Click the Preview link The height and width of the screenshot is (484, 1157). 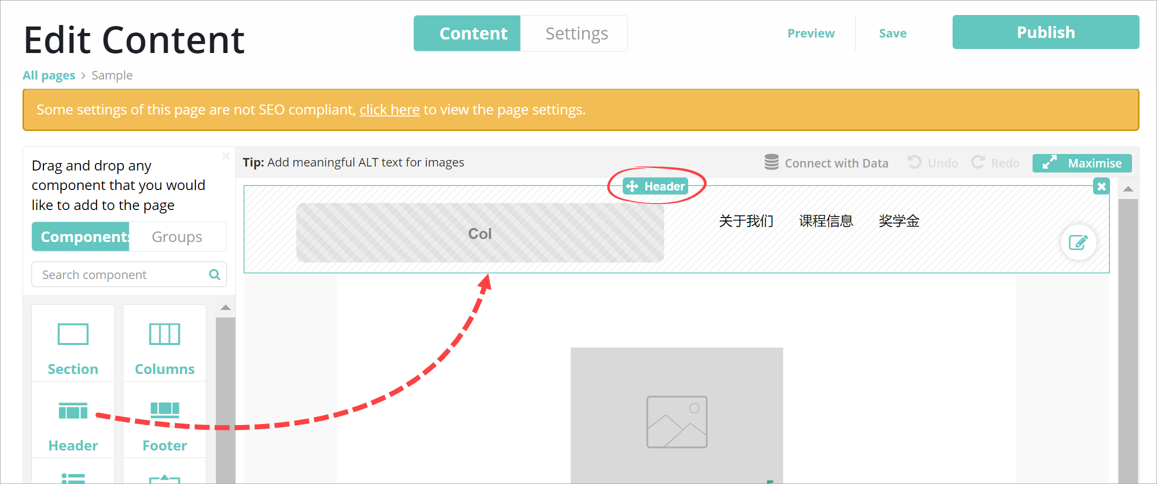point(811,33)
